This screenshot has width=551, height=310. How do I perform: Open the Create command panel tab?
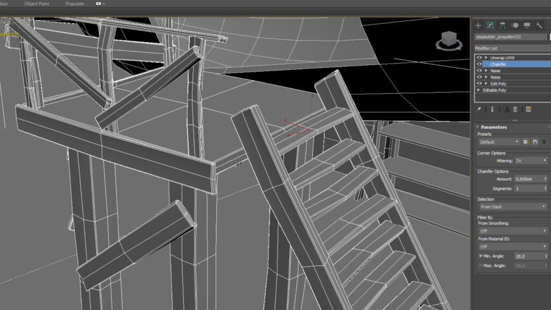click(x=478, y=25)
